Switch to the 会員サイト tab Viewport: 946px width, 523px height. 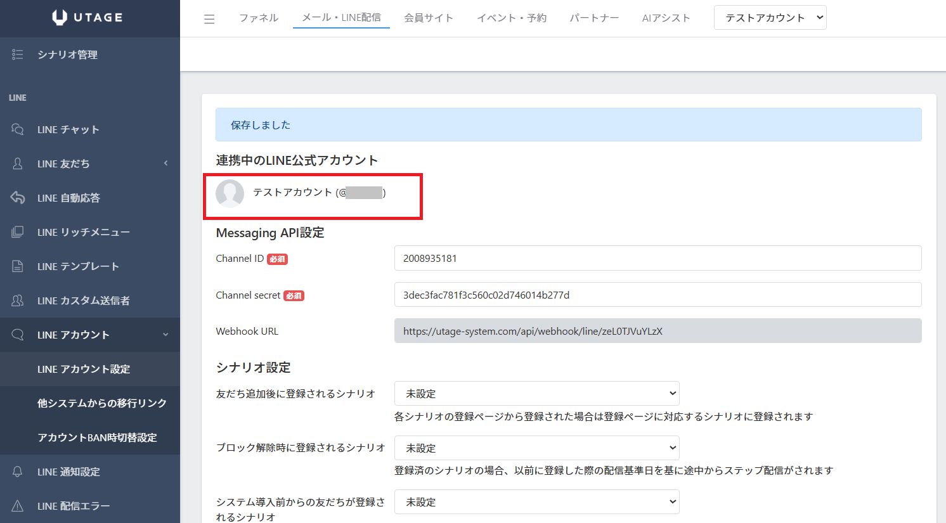tap(429, 18)
